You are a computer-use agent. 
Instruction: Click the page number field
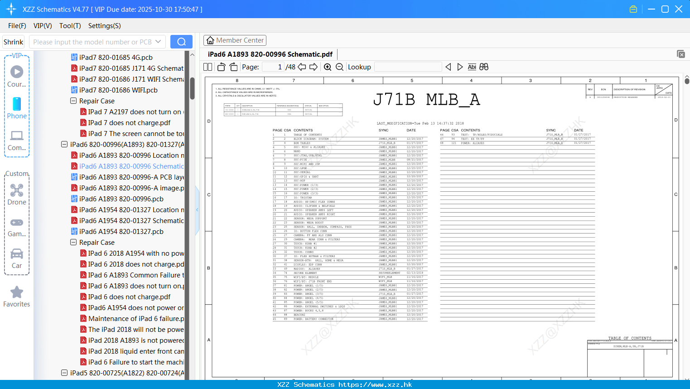pyautogui.click(x=273, y=67)
